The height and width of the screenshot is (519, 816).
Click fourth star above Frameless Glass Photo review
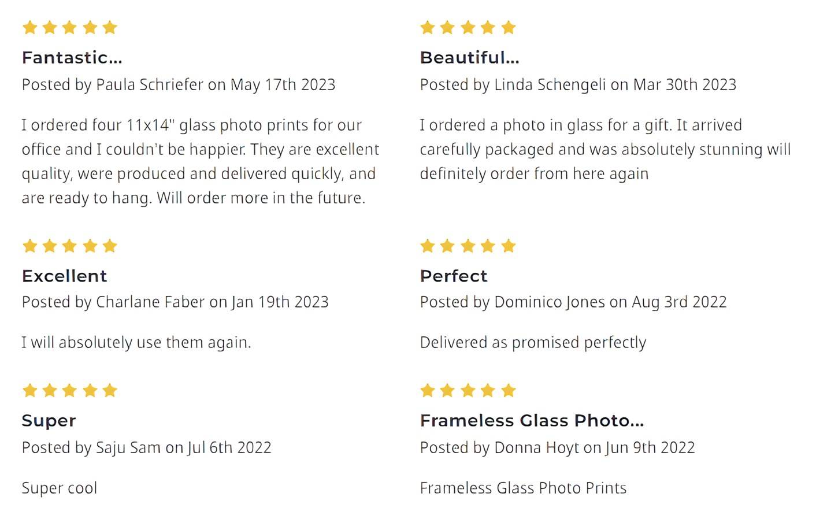[x=488, y=390]
